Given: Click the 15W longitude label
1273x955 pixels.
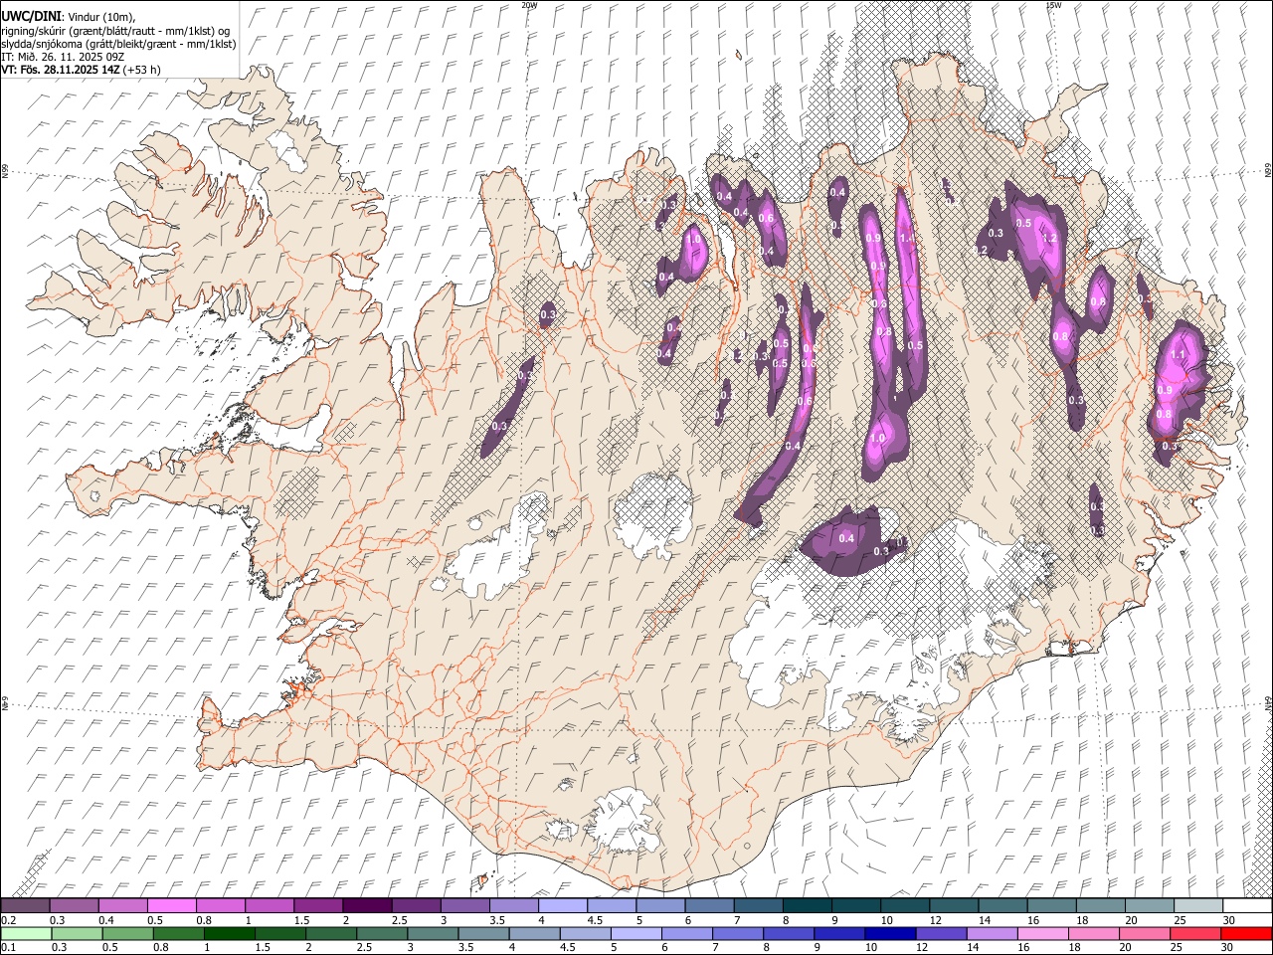Looking at the screenshot, I should pos(1053,5).
